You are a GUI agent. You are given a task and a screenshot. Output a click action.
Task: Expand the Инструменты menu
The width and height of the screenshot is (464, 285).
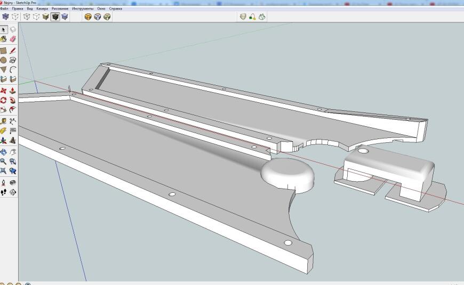point(82,9)
